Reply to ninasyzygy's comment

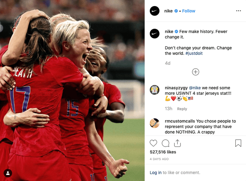click(x=182, y=109)
